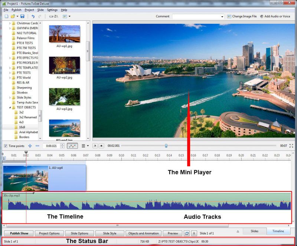This screenshot has height=246, width=297.
Task: Switch the preview to fullscreen mode
Action: point(291,146)
